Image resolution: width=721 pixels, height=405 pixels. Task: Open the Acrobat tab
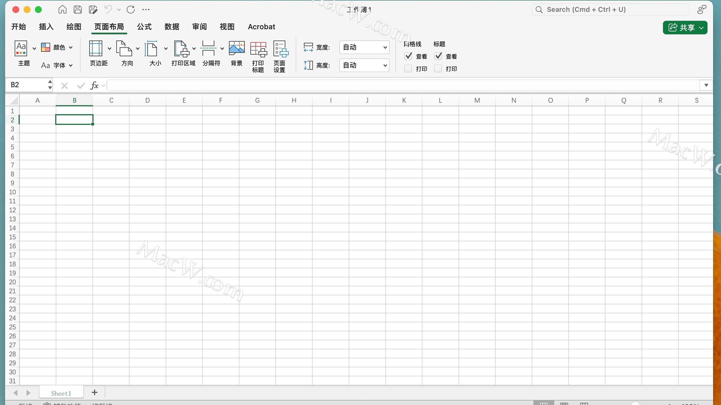click(x=261, y=27)
